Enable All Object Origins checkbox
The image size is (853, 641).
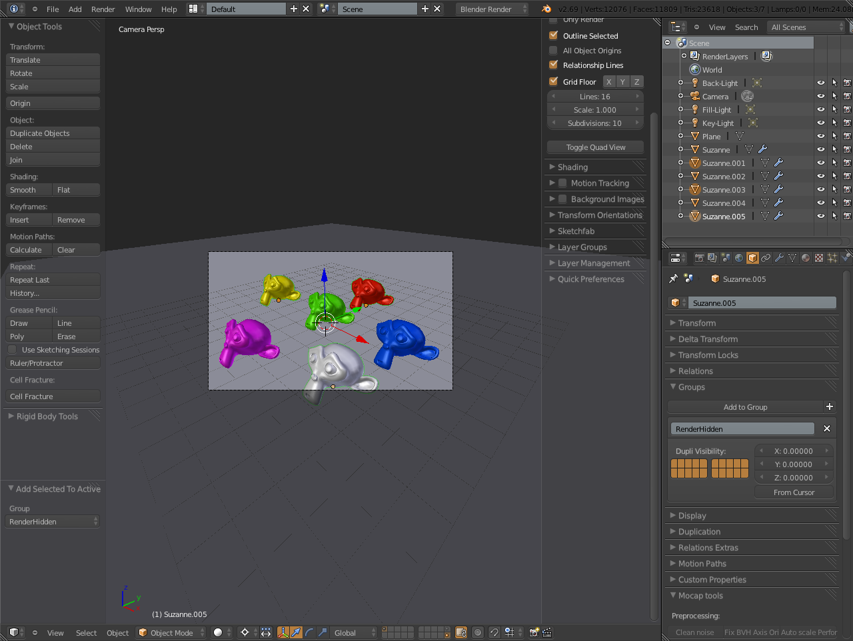pyautogui.click(x=553, y=50)
